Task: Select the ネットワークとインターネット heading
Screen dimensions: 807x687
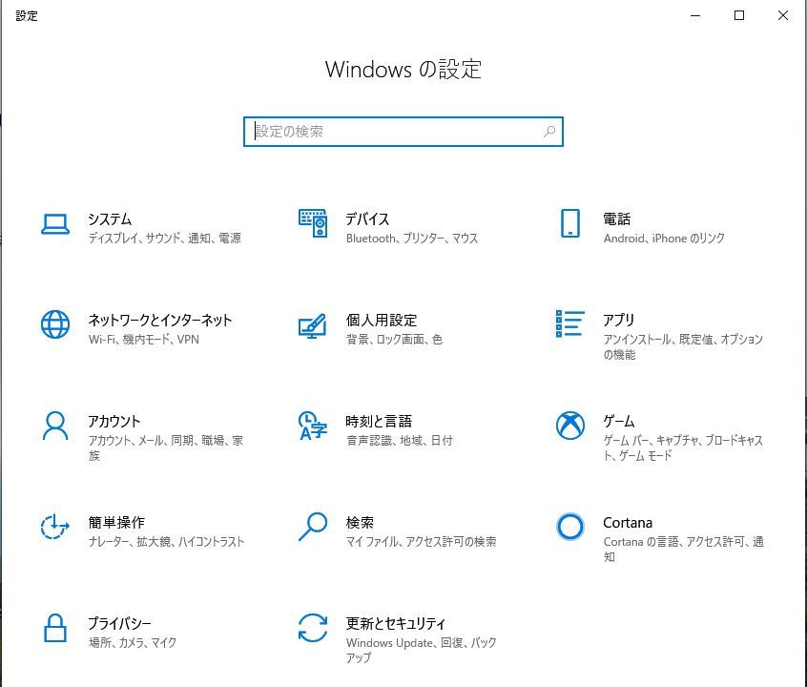Action: pyautogui.click(x=160, y=321)
